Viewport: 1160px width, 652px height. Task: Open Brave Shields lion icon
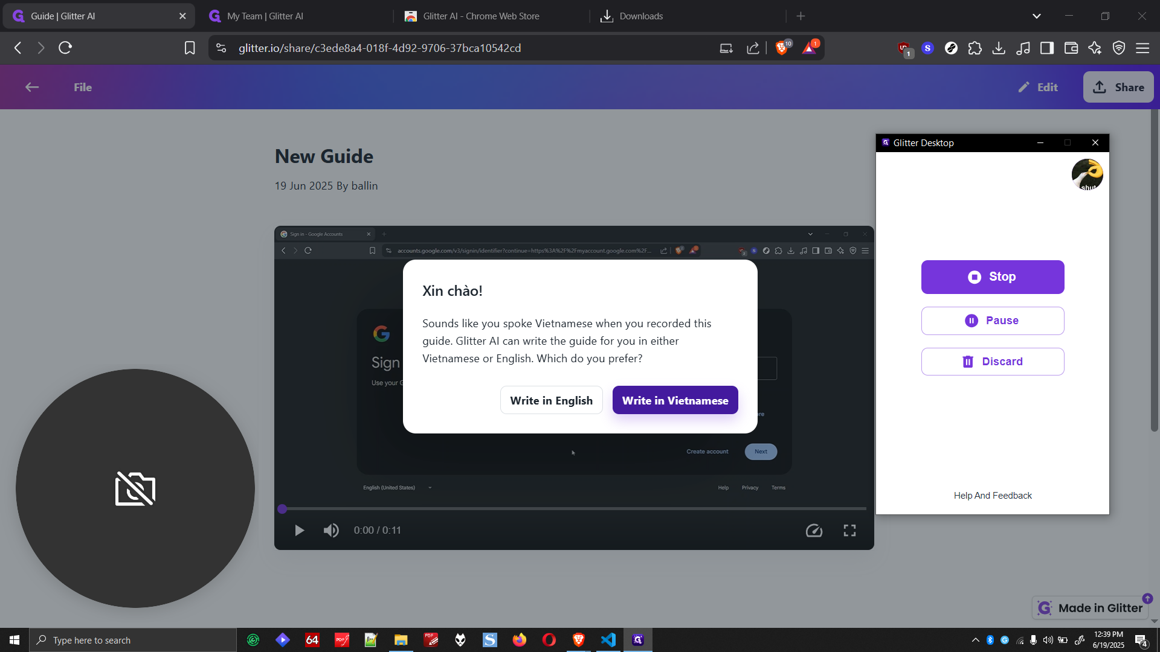pos(782,48)
